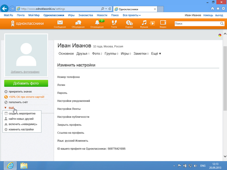Open the Messages envelope icon
Screen dimensions: 227x170
[x=60, y=23]
